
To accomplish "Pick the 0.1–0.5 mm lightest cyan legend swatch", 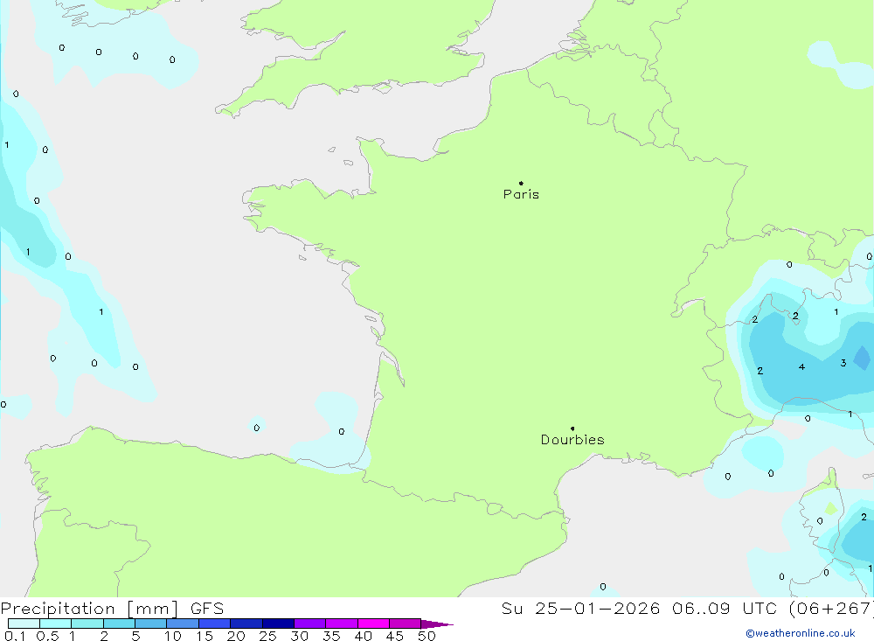I will point(24,624).
